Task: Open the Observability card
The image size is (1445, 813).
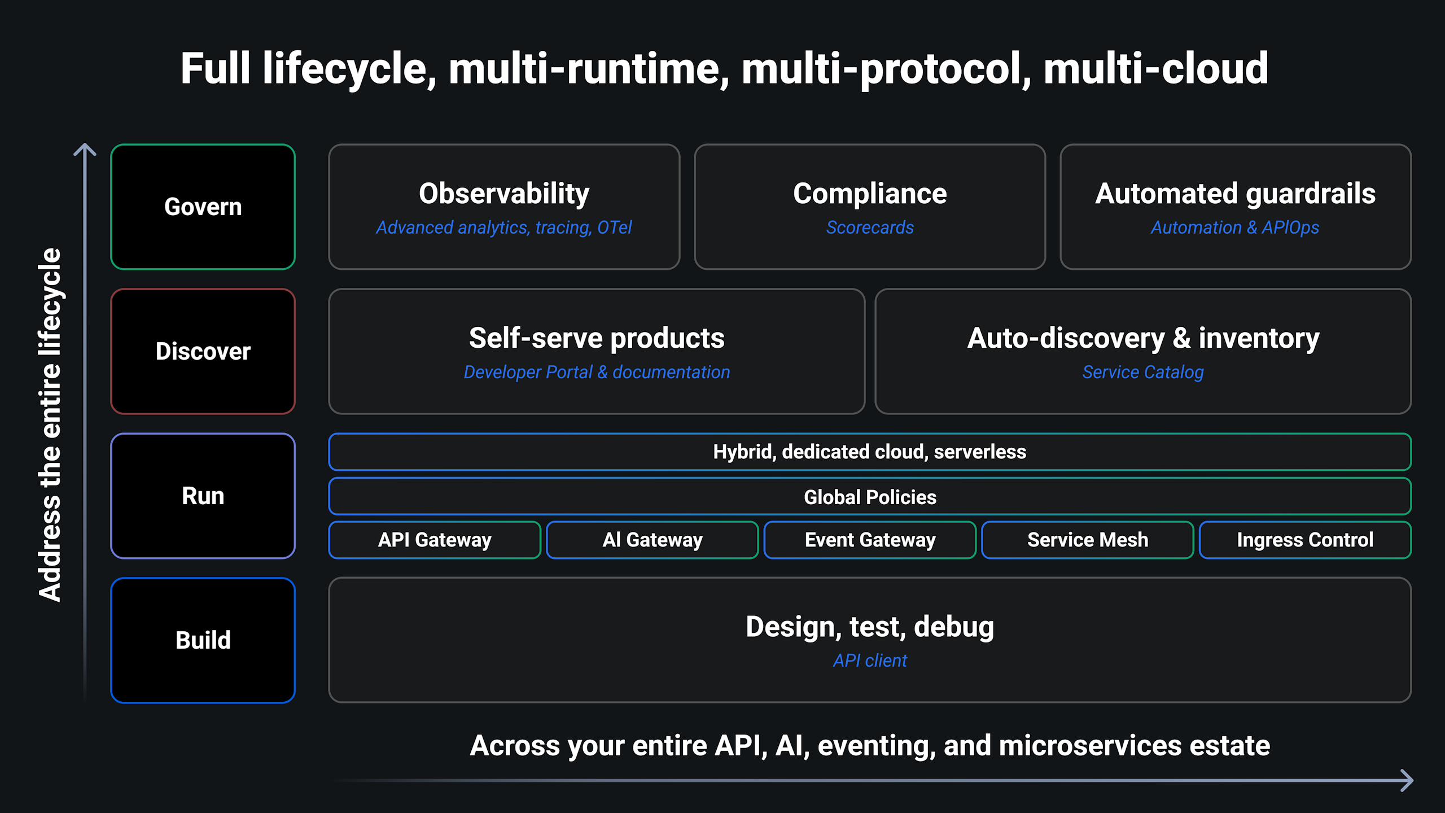Action: click(x=504, y=207)
